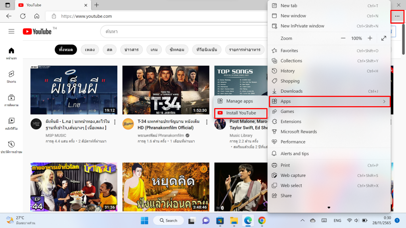406x228 pixels.
Task: Open Shorts in the sidebar
Action: pyautogui.click(x=11, y=77)
